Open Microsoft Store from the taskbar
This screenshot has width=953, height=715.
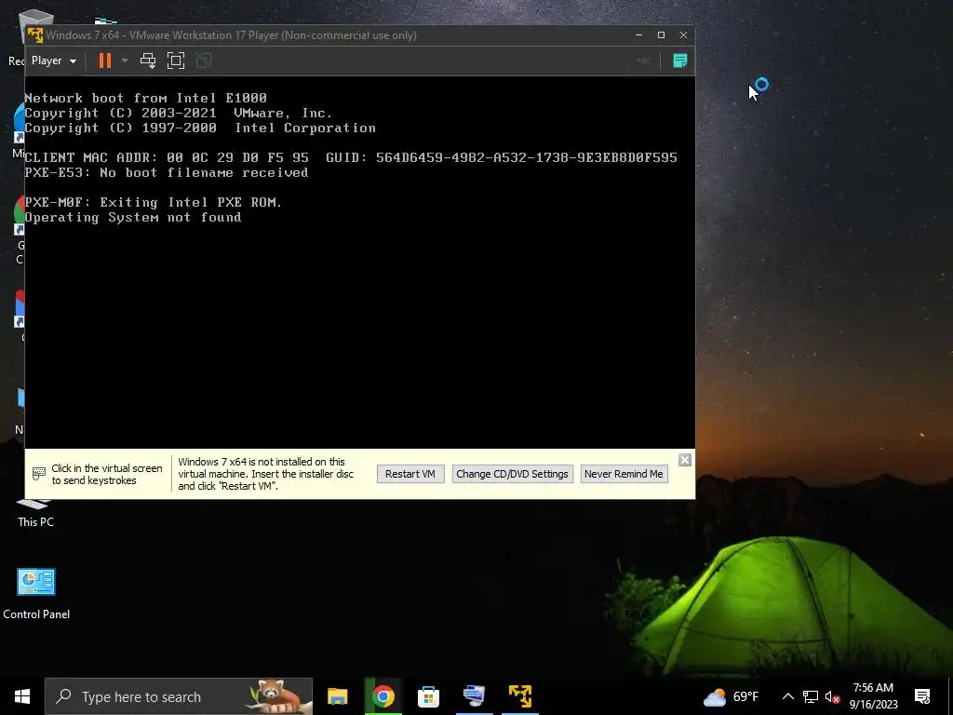(428, 696)
